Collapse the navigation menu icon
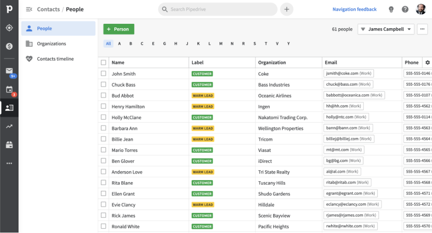Screen dimensions: 432x233 pos(29,9)
